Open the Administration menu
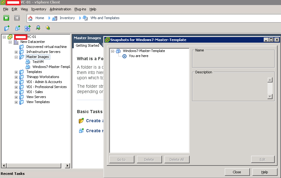Image resolution: width=281 pixels, height=178 pixels. (60, 9)
